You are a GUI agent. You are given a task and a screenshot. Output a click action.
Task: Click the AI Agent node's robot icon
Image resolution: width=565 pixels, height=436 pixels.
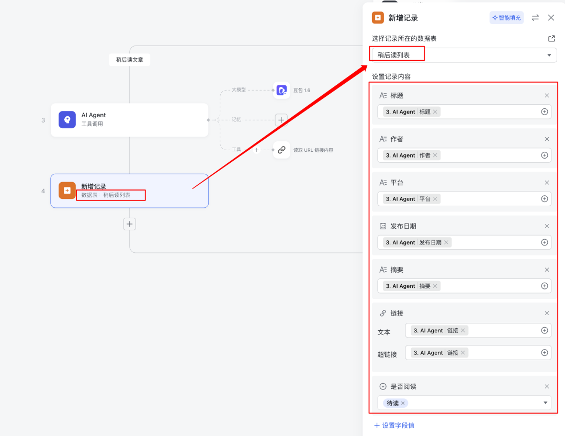[67, 120]
